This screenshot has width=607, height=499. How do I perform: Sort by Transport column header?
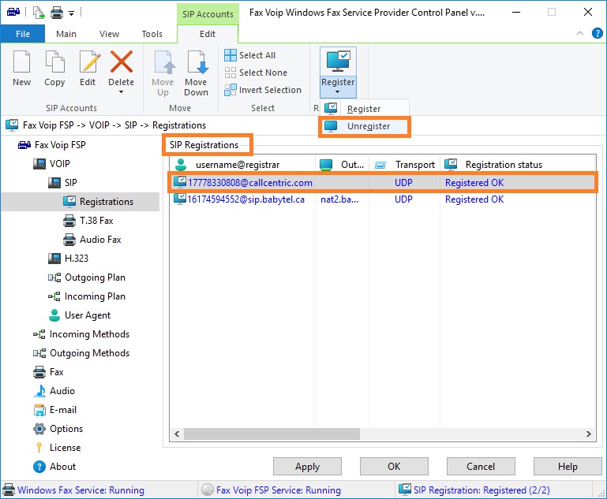pyautogui.click(x=405, y=165)
